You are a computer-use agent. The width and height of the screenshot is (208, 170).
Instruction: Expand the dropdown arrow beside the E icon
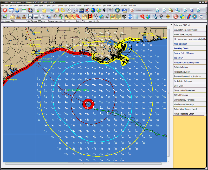tap(160, 10)
